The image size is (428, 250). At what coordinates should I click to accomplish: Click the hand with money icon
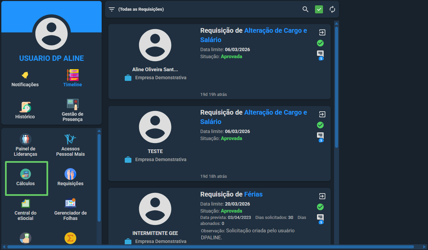tap(25, 238)
